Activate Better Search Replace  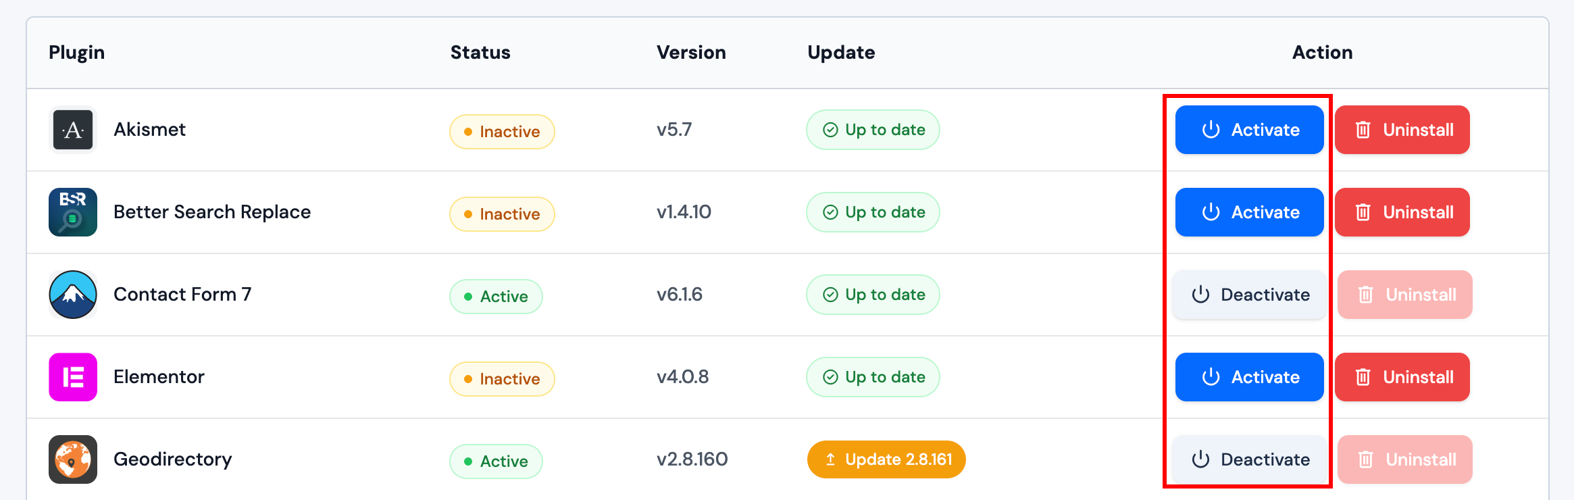[x=1250, y=212]
